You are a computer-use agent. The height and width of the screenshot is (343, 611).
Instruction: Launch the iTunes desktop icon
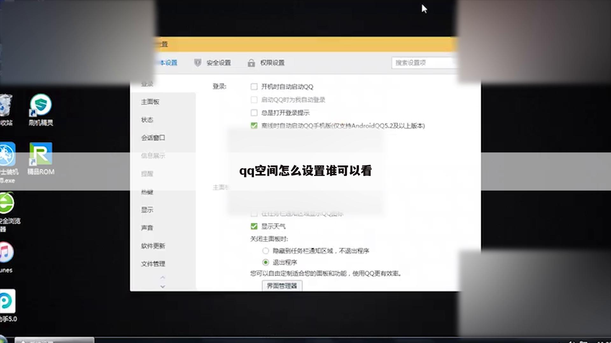tap(6, 257)
